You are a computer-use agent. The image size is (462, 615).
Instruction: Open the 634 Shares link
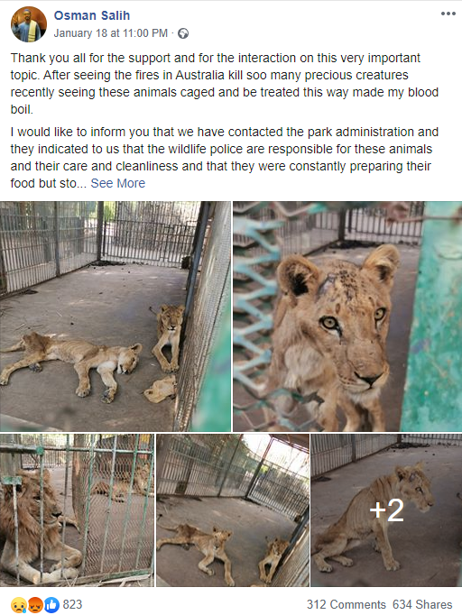click(422, 604)
